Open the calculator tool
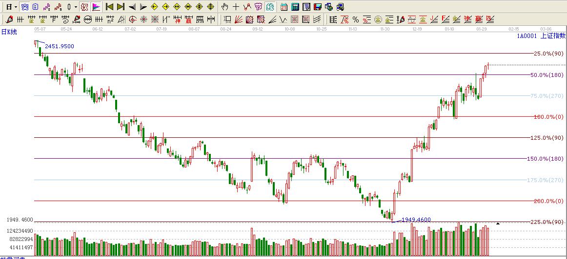The width and height of the screenshot is (567, 259). (295, 7)
